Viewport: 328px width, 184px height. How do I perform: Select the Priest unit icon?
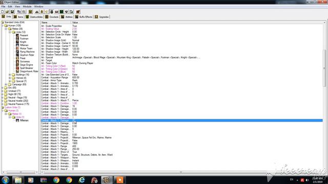[17, 58]
